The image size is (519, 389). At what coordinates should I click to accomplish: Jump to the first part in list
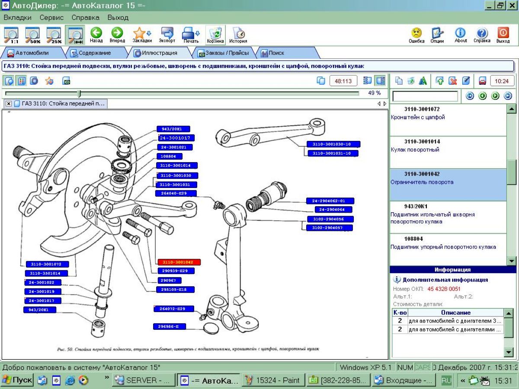[x=470, y=96]
